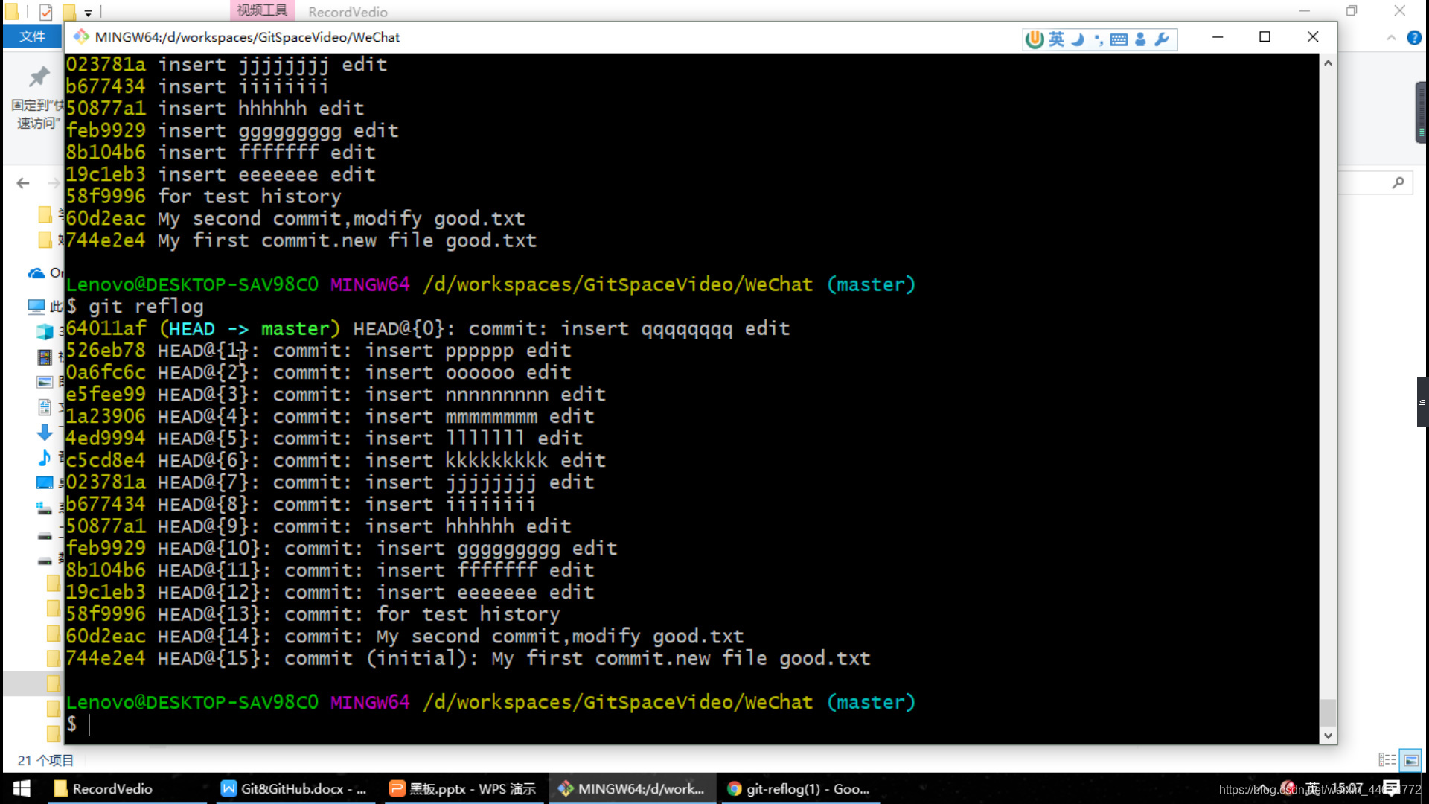Screen dimensions: 1429x804
Task: Select the Documents icon in sidebar
Action: pyautogui.click(x=45, y=407)
